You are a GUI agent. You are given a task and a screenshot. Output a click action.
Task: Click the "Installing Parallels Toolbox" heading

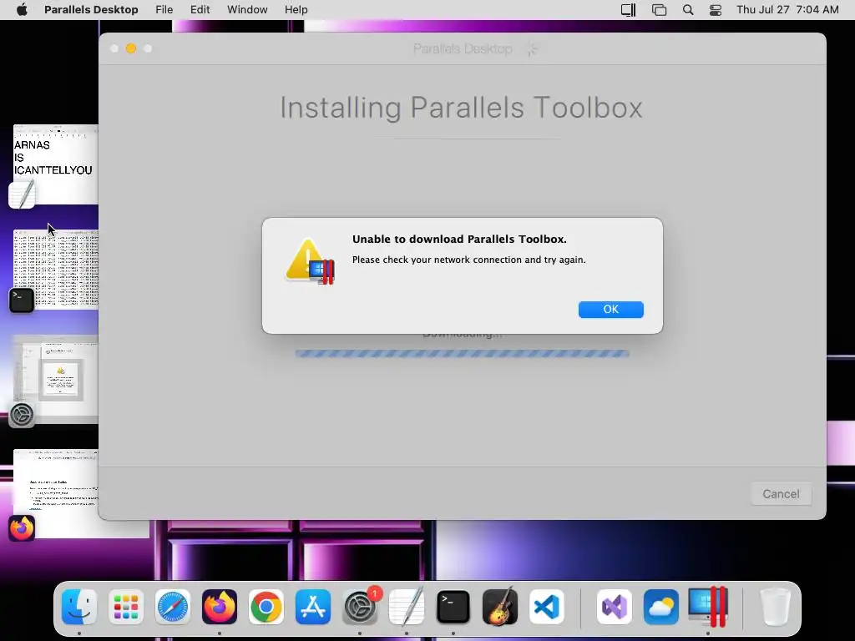coord(461,108)
